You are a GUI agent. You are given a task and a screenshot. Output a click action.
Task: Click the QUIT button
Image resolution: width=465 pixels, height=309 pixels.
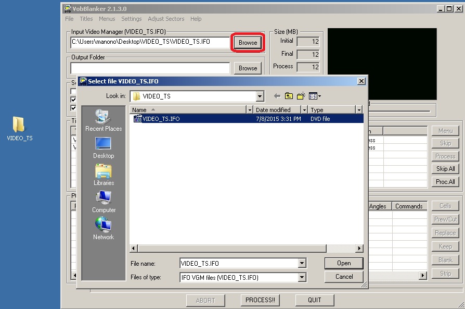(314, 300)
